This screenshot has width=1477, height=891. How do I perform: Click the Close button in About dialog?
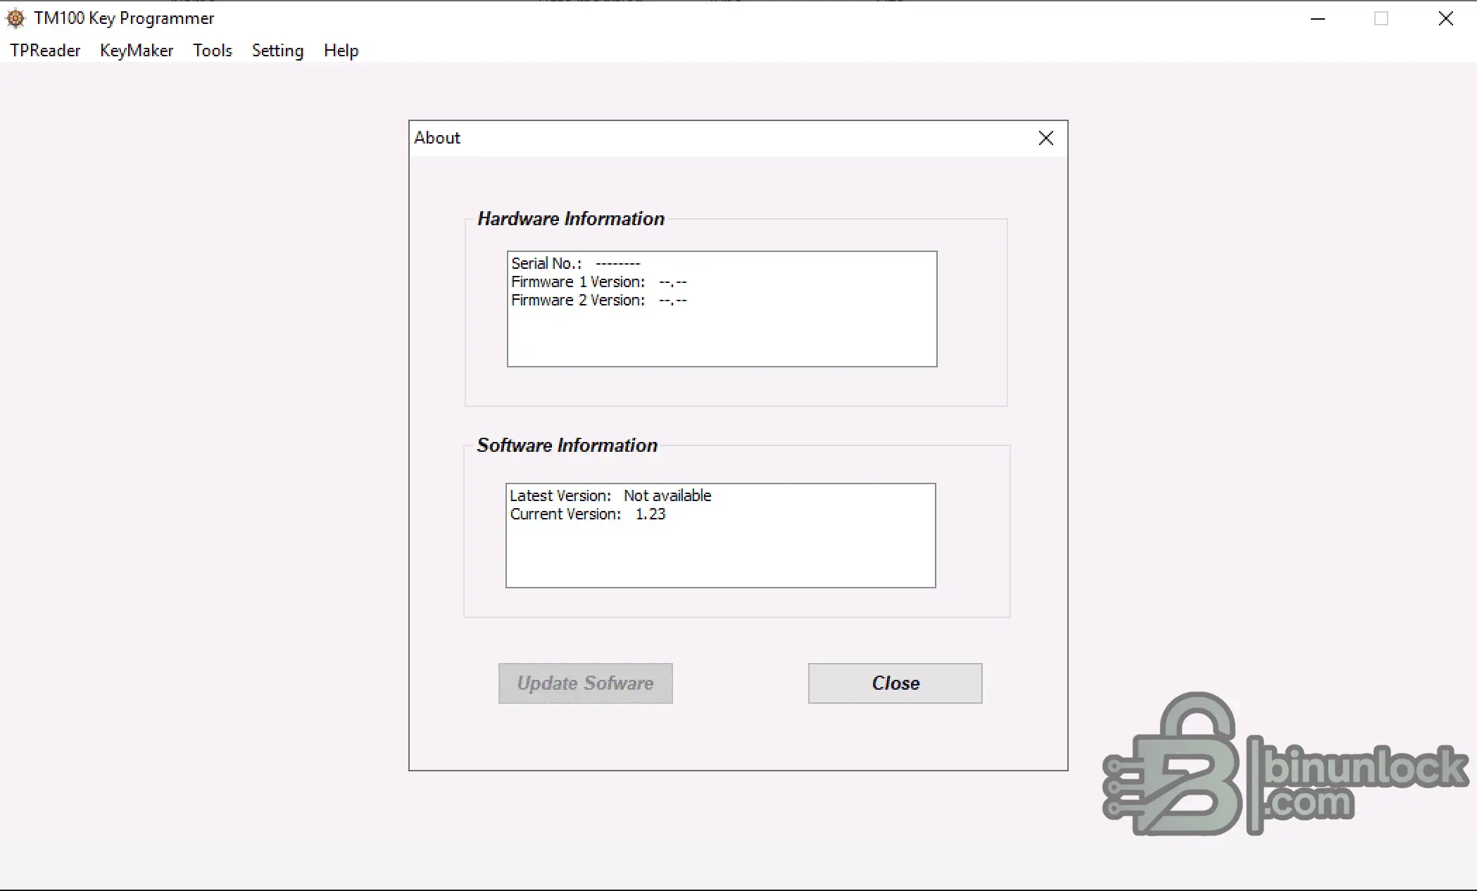tap(895, 683)
